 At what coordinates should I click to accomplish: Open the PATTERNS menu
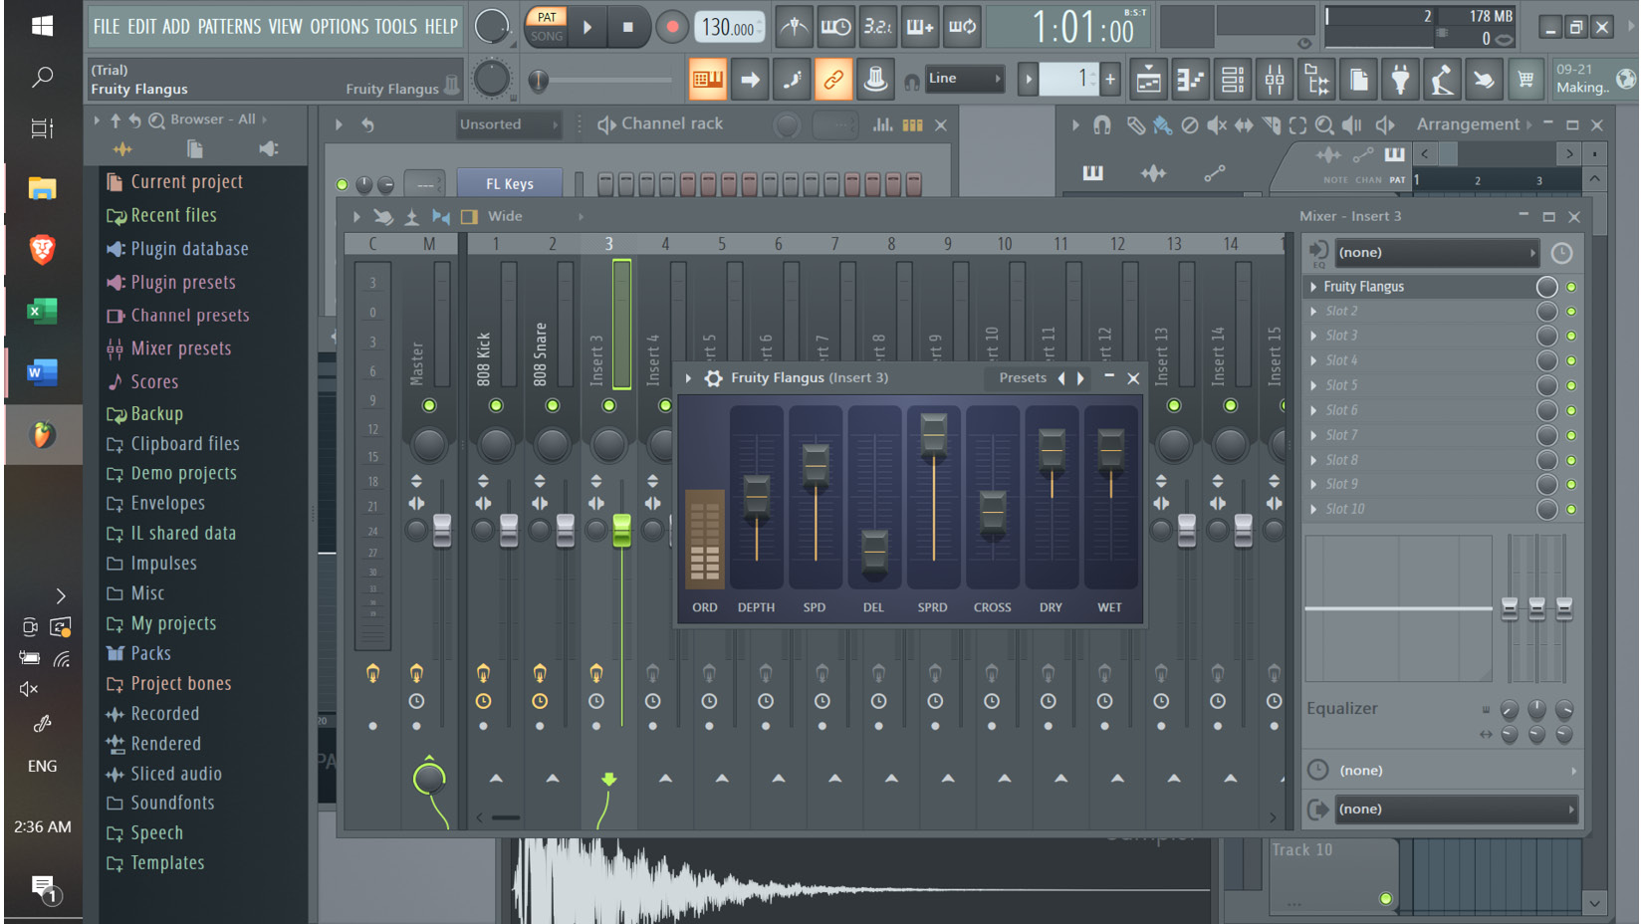(229, 27)
